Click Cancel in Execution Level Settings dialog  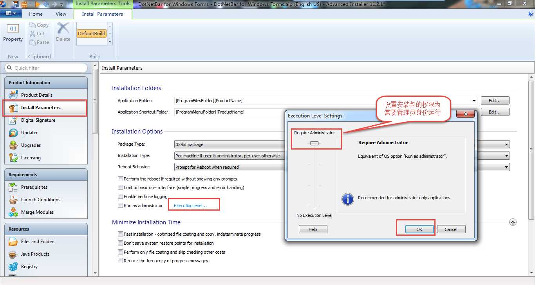click(x=451, y=229)
